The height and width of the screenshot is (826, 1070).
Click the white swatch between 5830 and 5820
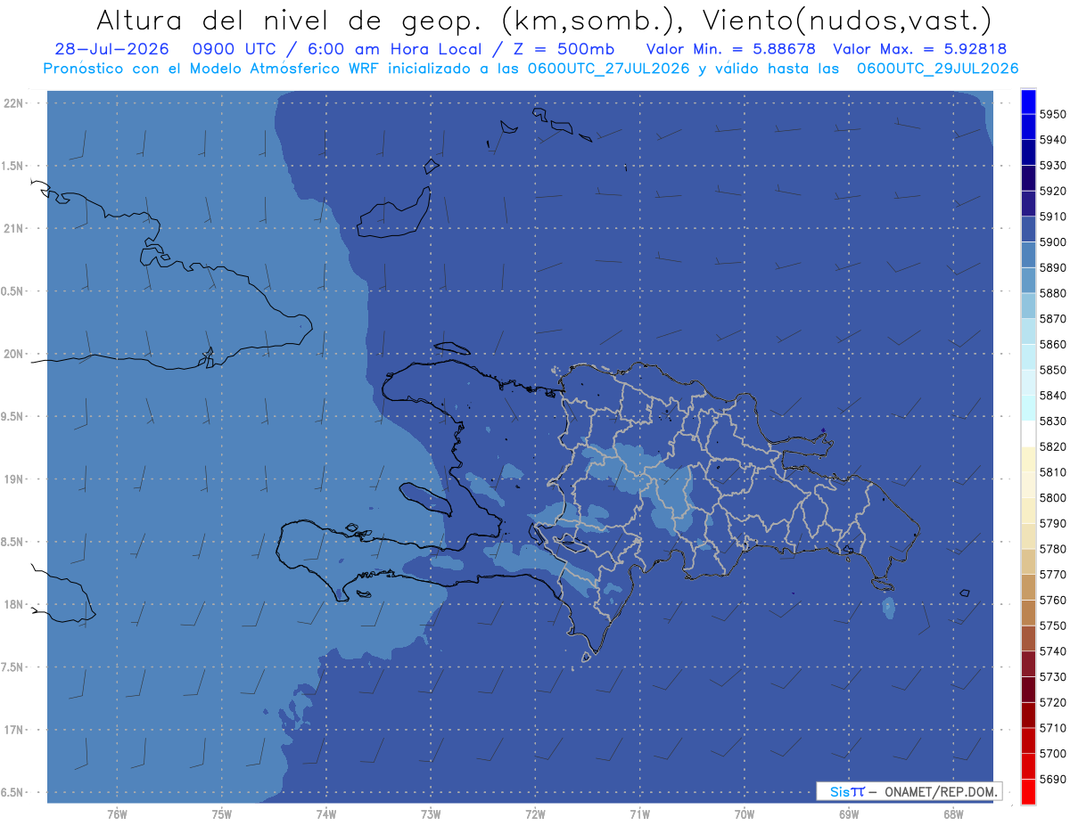click(1028, 433)
